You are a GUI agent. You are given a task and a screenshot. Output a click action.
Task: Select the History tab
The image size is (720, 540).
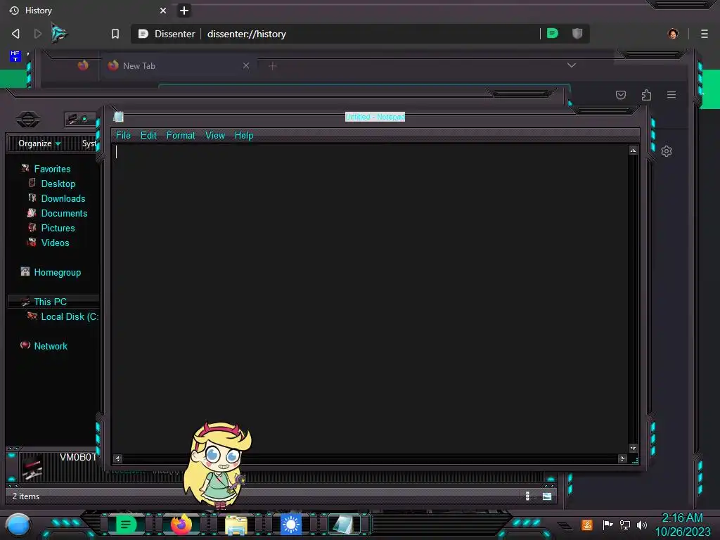click(x=88, y=11)
